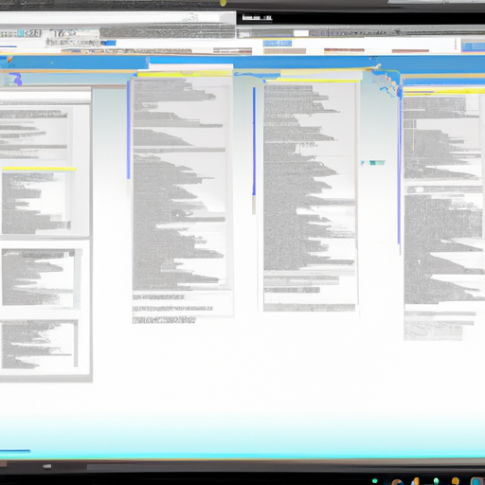
Task: Click the orange icon on the blue header bar
Action: point(10,59)
